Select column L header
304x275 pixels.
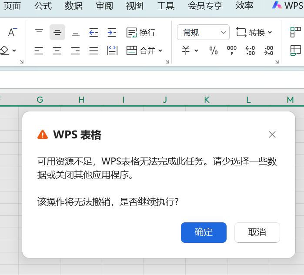tap(248, 100)
